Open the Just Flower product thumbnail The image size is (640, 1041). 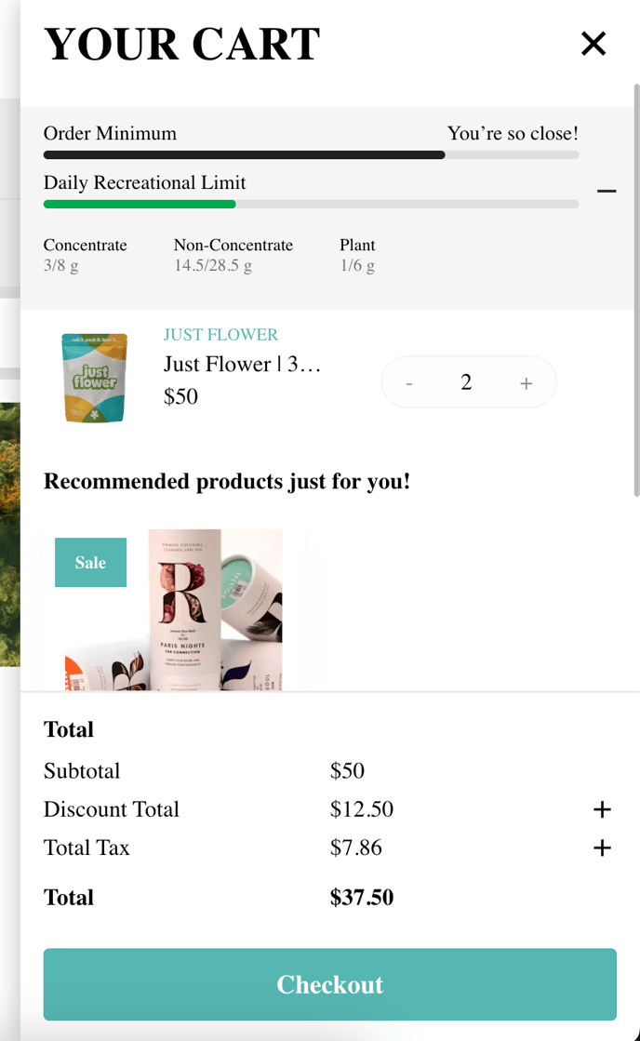click(95, 378)
